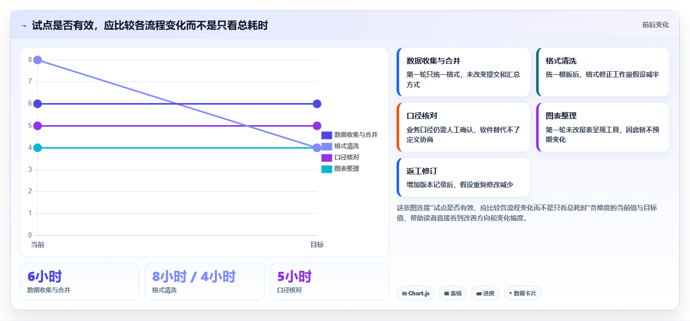This screenshot has width=690, height=321.
Task: Select the 表格 tag
Action: coord(452,293)
